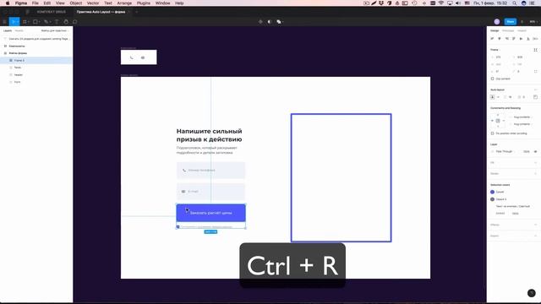Screen dimensions: 541x304
Task: Click the Help question mark button
Action: coord(532,293)
